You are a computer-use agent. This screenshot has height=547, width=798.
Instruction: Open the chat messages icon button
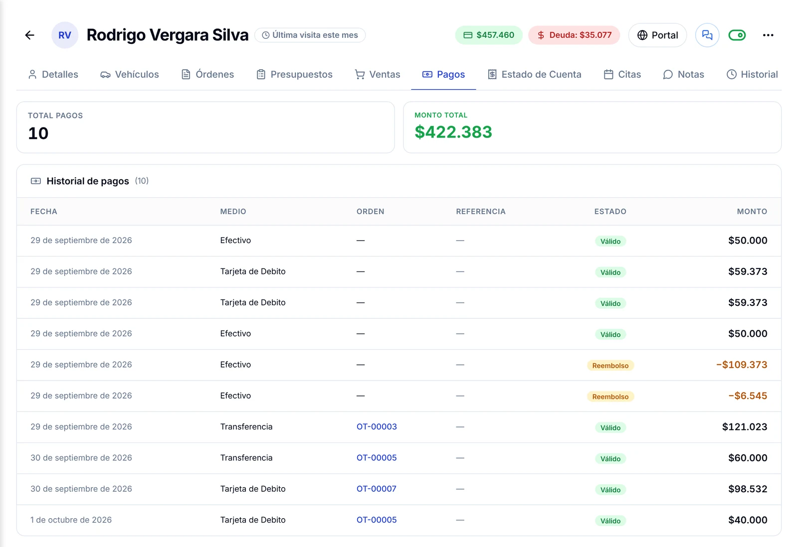pos(707,35)
